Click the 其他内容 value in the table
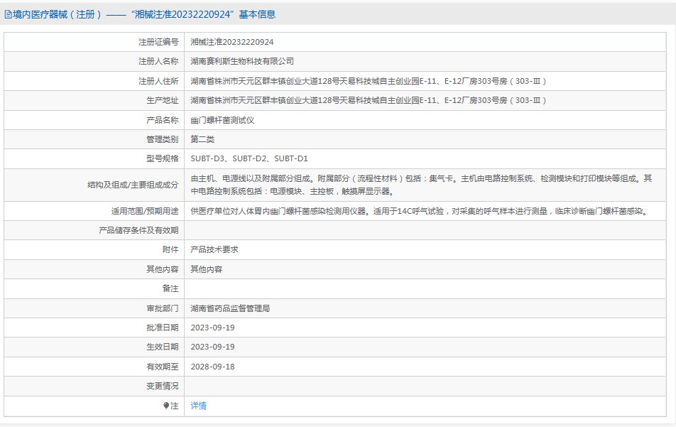Screen dimensions: 676x427 (207, 269)
